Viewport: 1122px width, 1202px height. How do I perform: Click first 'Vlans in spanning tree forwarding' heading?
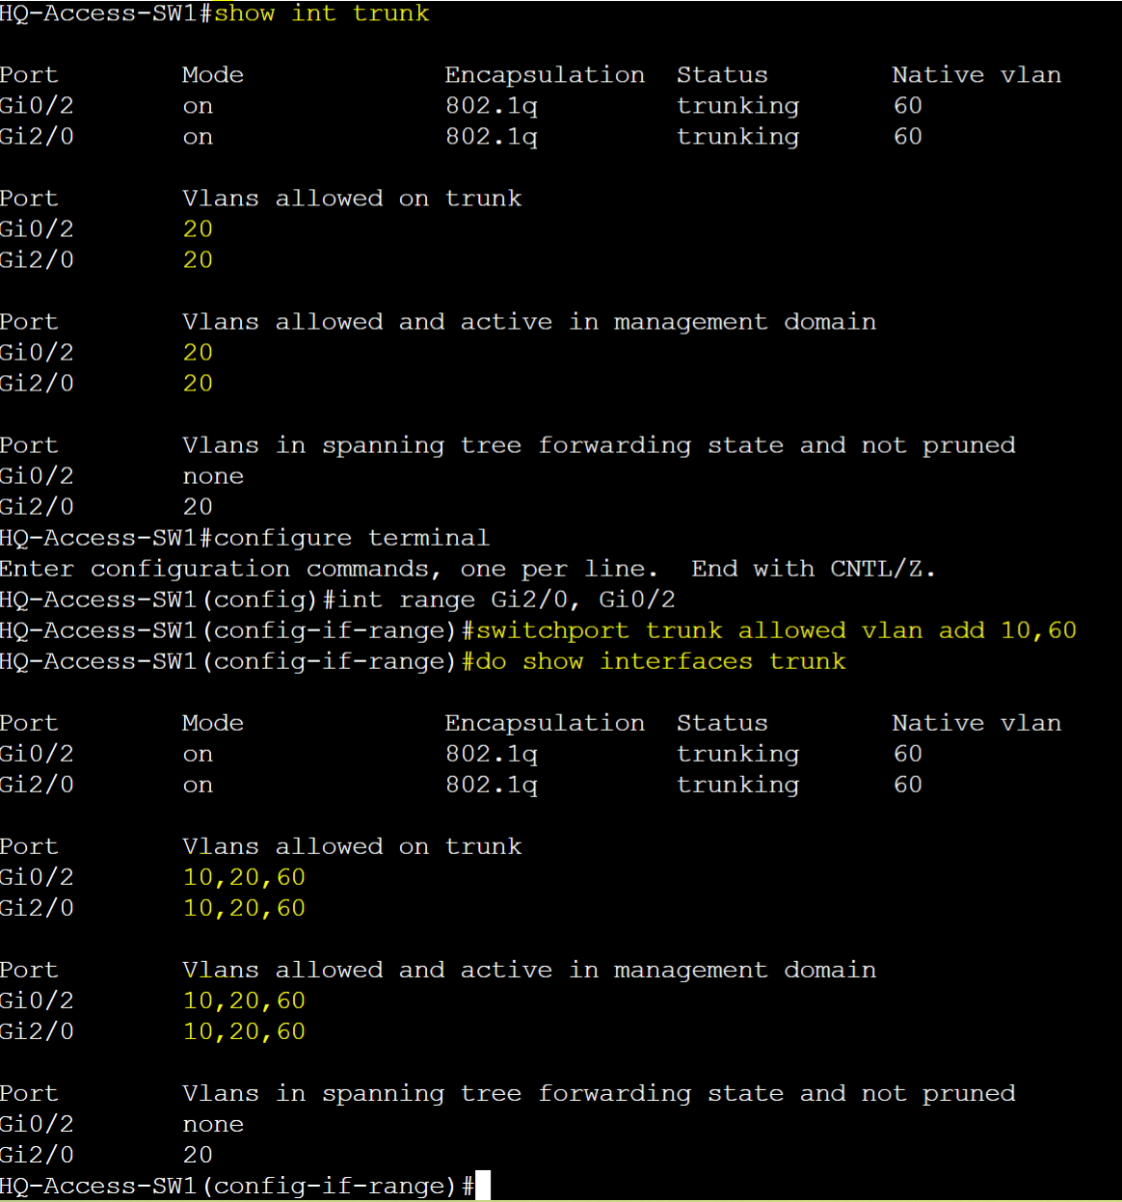tap(599, 445)
